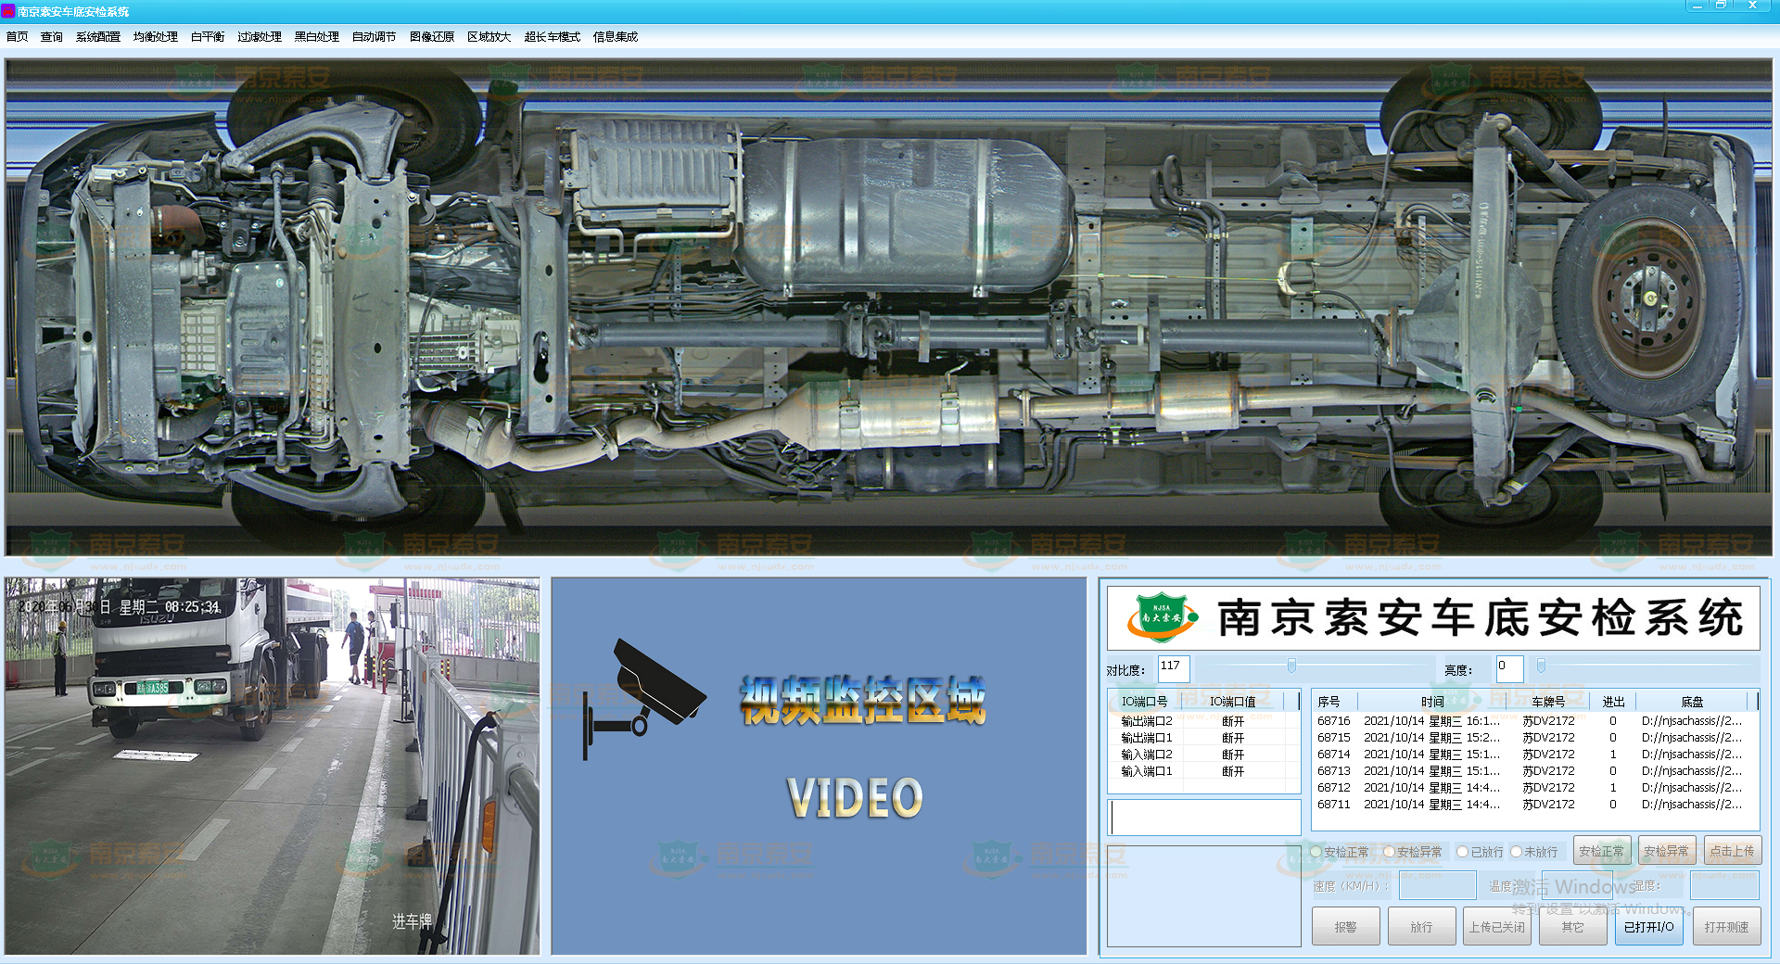Click the 上传已关闭 button
Viewport: 1780px width, 964px height.
(x=1497, y=927)
